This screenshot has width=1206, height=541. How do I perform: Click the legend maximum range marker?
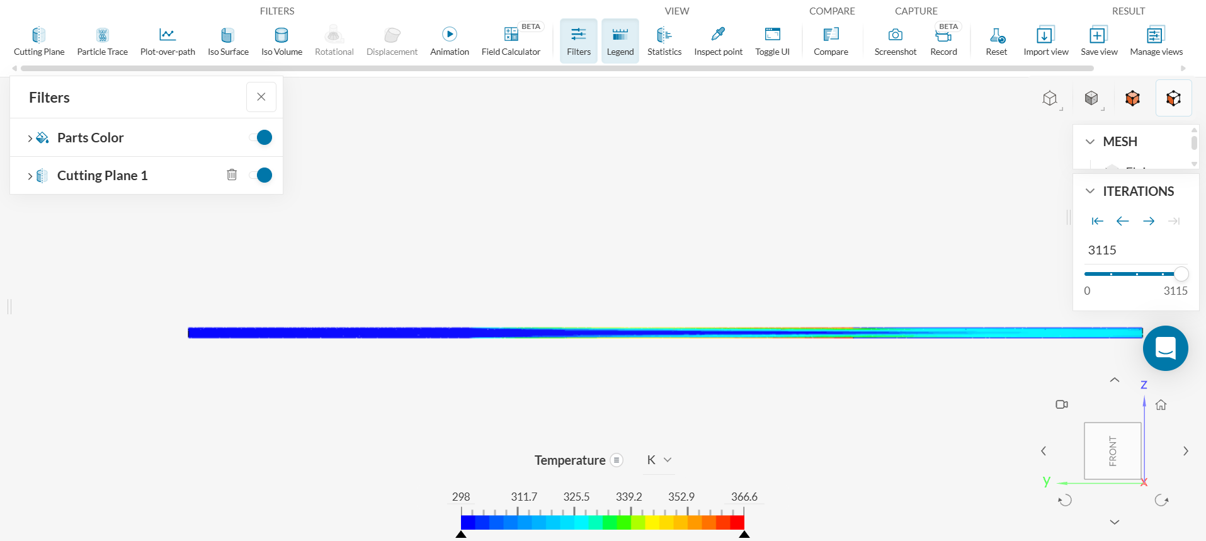pyautogui.click(x=744, y=535)
